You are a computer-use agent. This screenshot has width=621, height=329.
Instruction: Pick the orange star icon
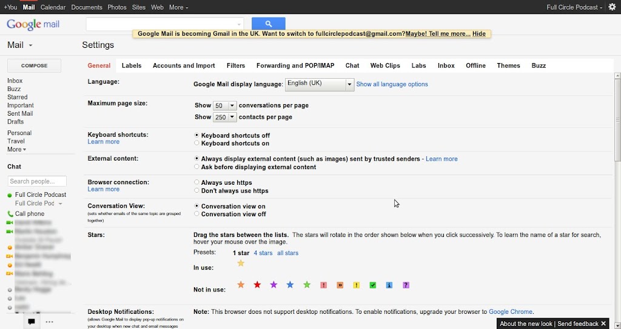[x=241, y=285]
